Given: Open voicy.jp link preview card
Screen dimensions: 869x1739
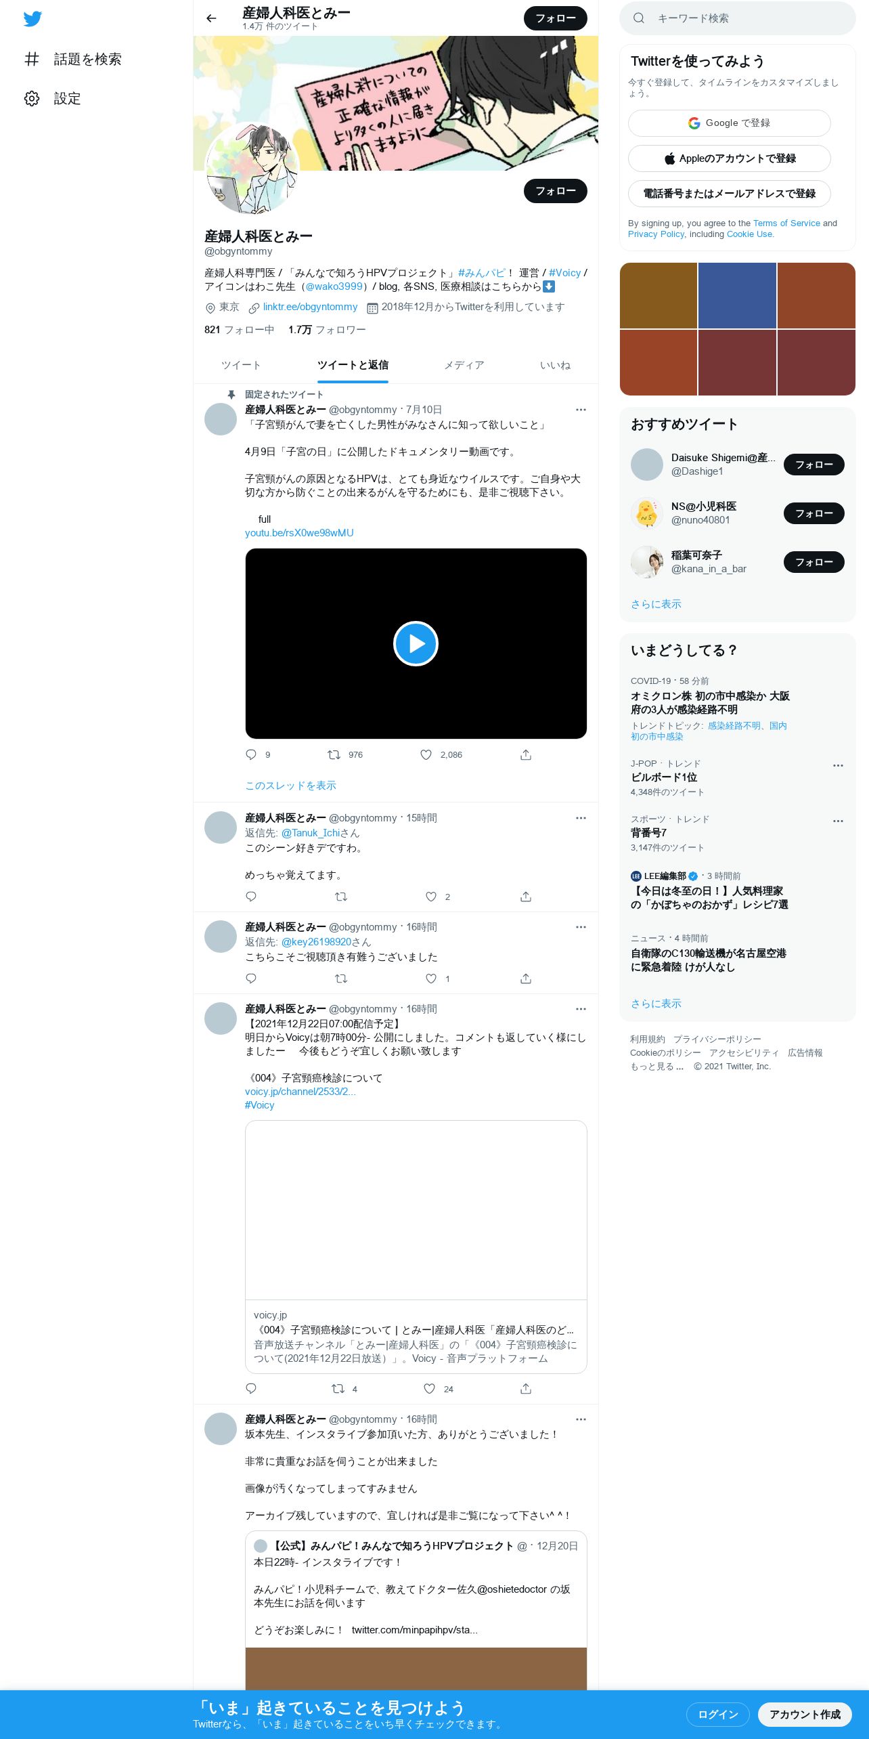Looking at the screenshot, I should coord(416,1247).
